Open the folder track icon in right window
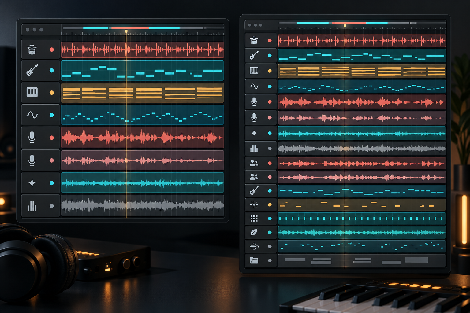The image size is (470, 313). (254, 260)
